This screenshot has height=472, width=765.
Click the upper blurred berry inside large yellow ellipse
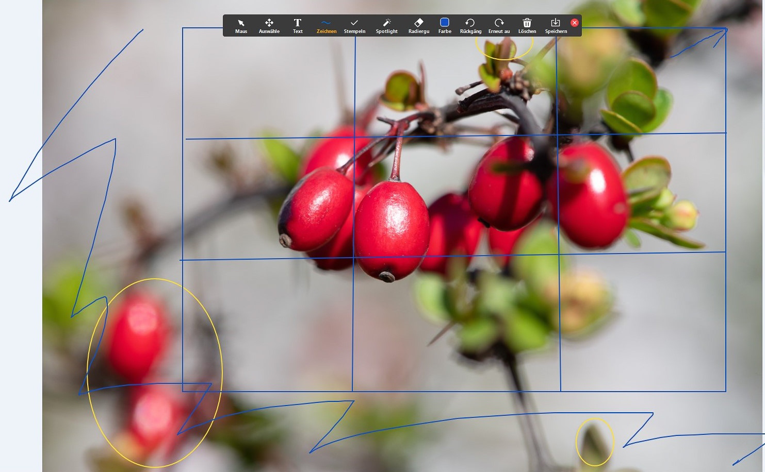[138, 335]
